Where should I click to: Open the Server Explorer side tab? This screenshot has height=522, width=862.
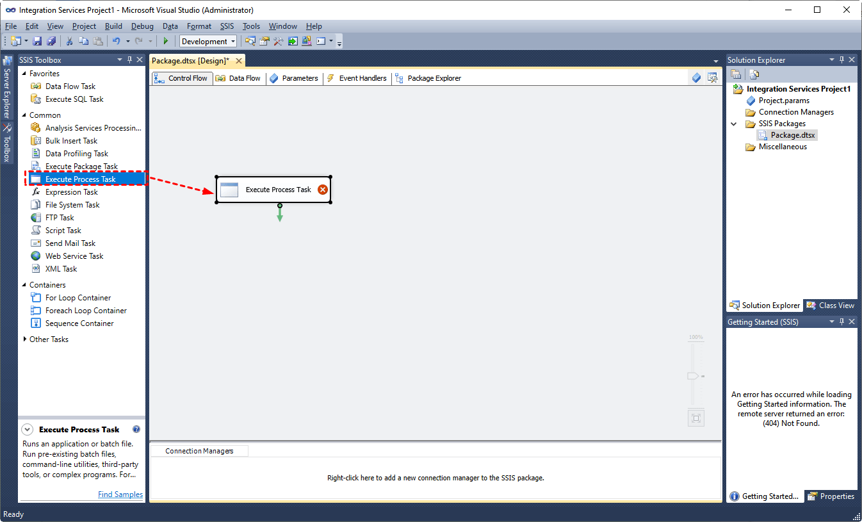click(8, 88)
